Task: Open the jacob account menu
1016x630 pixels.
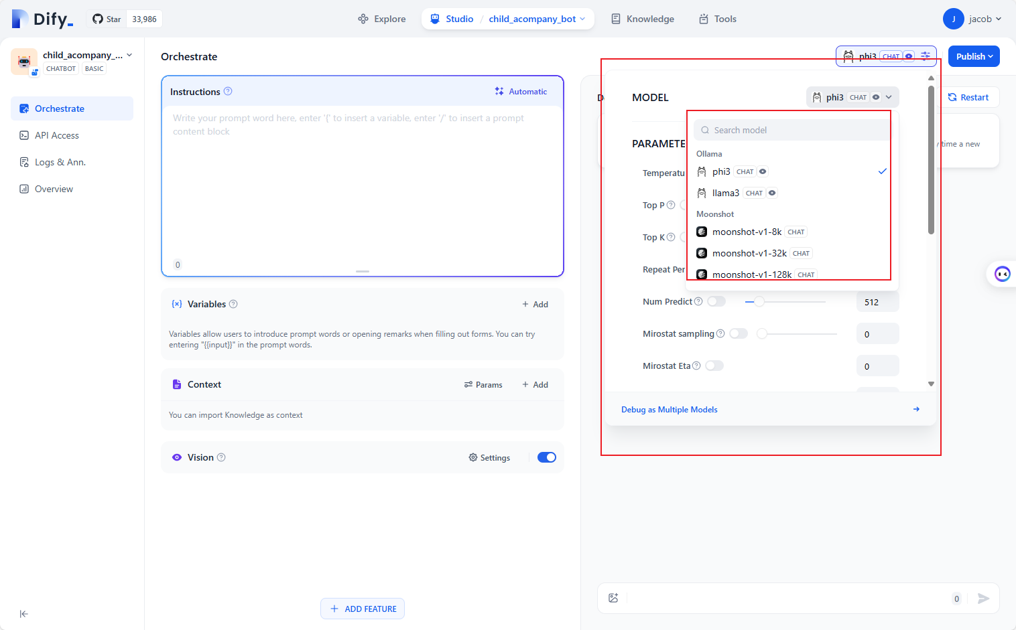Action: coord(972,19)
